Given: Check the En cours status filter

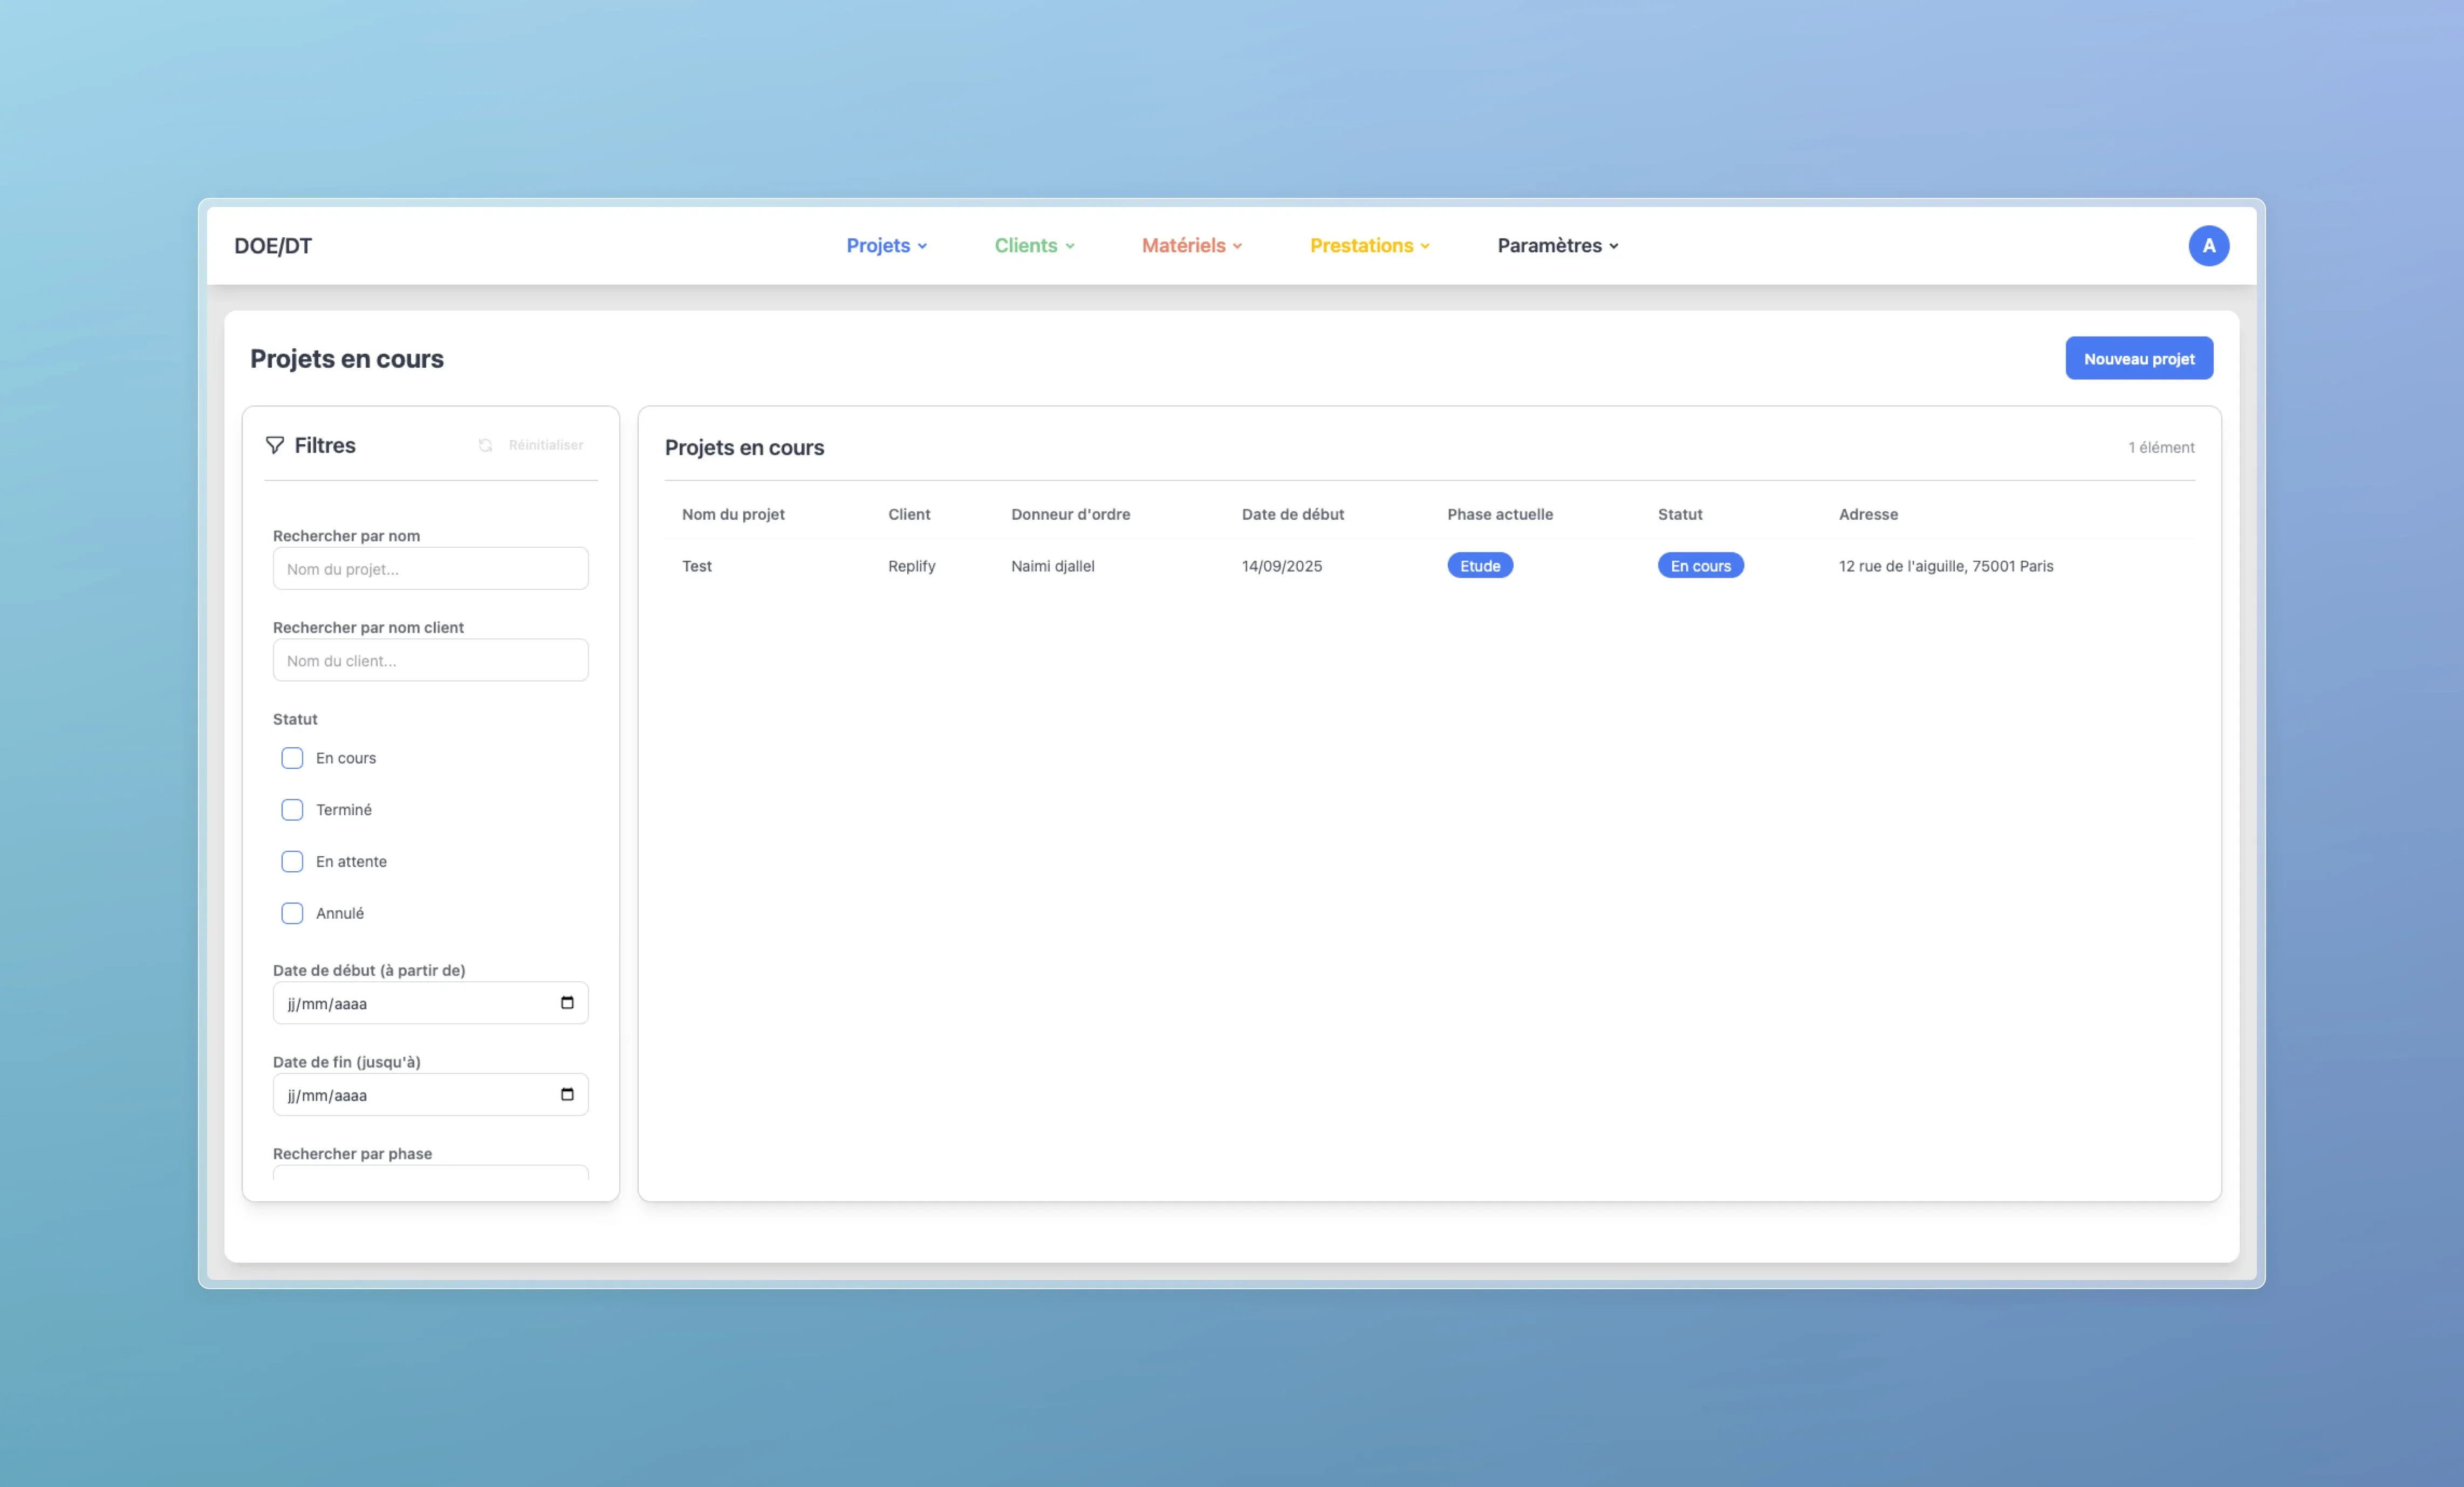Looking at the screenshot, I should (292, 758).
